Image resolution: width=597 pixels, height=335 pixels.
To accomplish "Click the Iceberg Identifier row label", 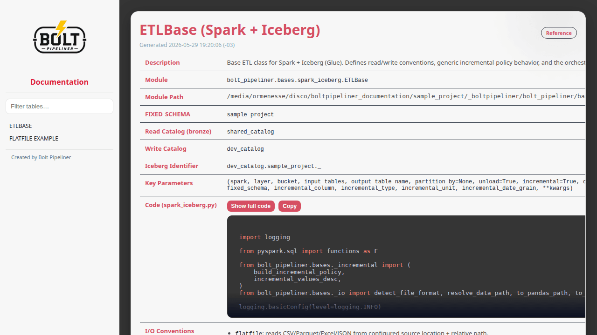I will (172, 166).
